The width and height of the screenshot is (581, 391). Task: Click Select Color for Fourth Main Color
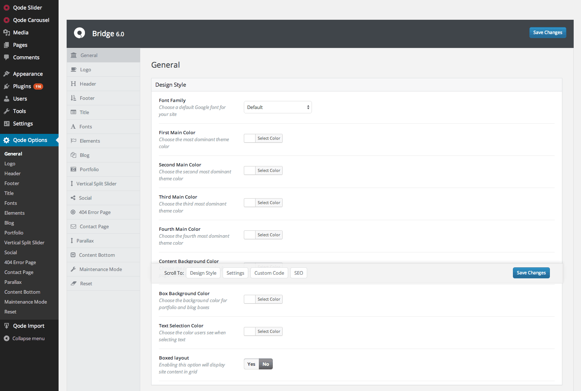coord(269,235)
